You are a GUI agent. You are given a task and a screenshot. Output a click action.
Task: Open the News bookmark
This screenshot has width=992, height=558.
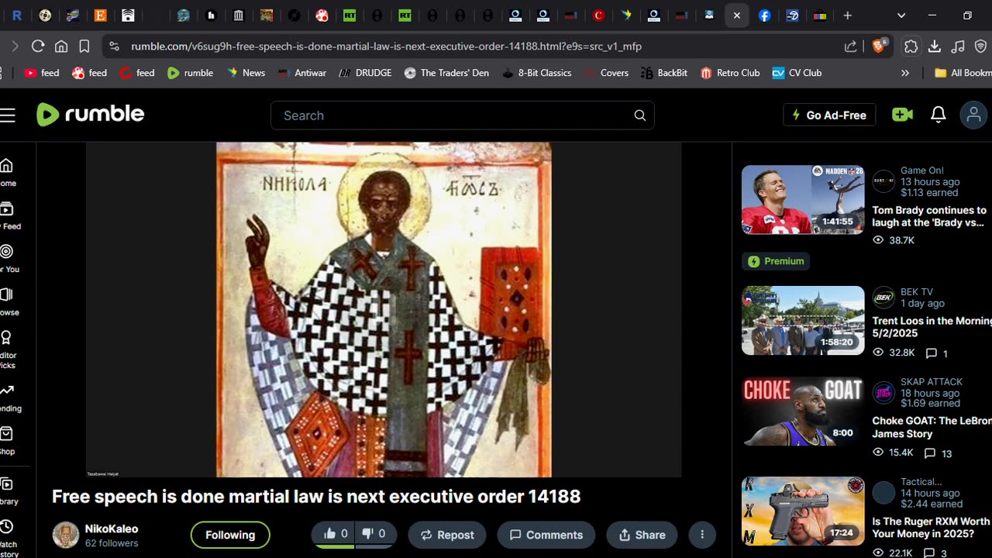coord(246,73)
